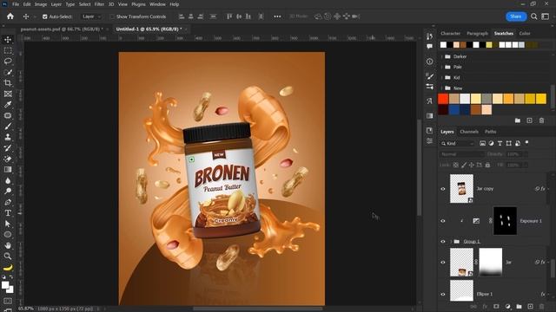Viewport: 556px width, 312px height.
Task: Create new swatch in Swatches panel
Action: 529,120
